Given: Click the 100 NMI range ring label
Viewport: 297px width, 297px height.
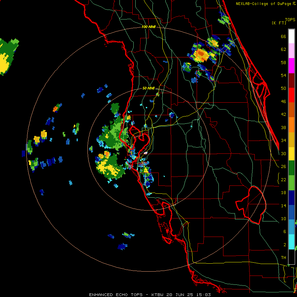Looking at the screenshot, I should click(x=148, y=27).
